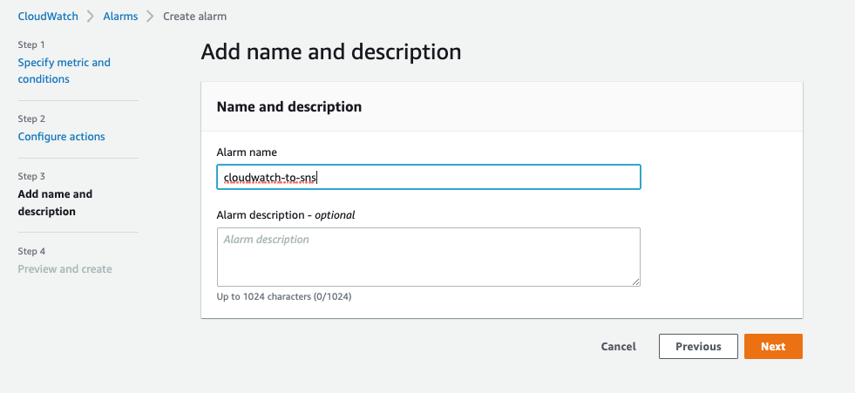Screen dimensions: 855x393
Task: Click the 'Add name and description' page heading
Action: (x=330, y=51)
